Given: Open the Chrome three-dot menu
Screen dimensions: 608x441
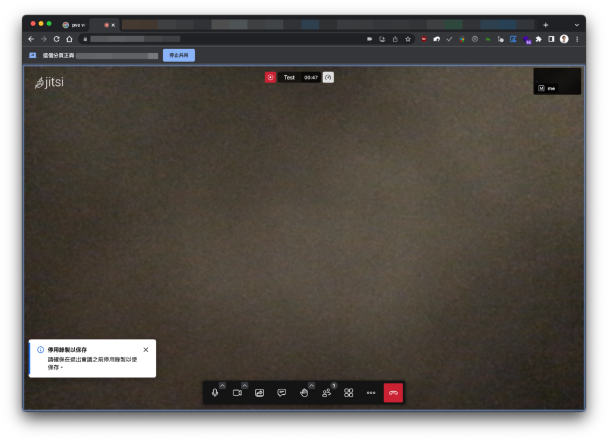Looking at the screenshot, I should (x=577, y=39).
